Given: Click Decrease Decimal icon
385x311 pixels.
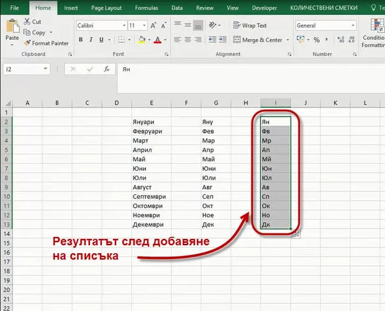Looking at the screenshot, I should click(x=351, y=40).
